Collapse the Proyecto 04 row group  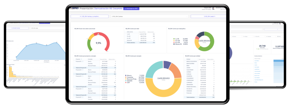click(82, 89)
